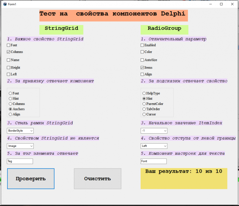239x206 pixels.
Task: Click the RadioGroup heading label
Action: 164,30
